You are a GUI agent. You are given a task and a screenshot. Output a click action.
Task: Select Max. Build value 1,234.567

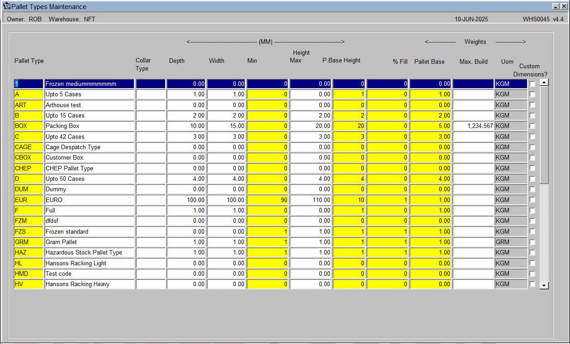point(473,126)
